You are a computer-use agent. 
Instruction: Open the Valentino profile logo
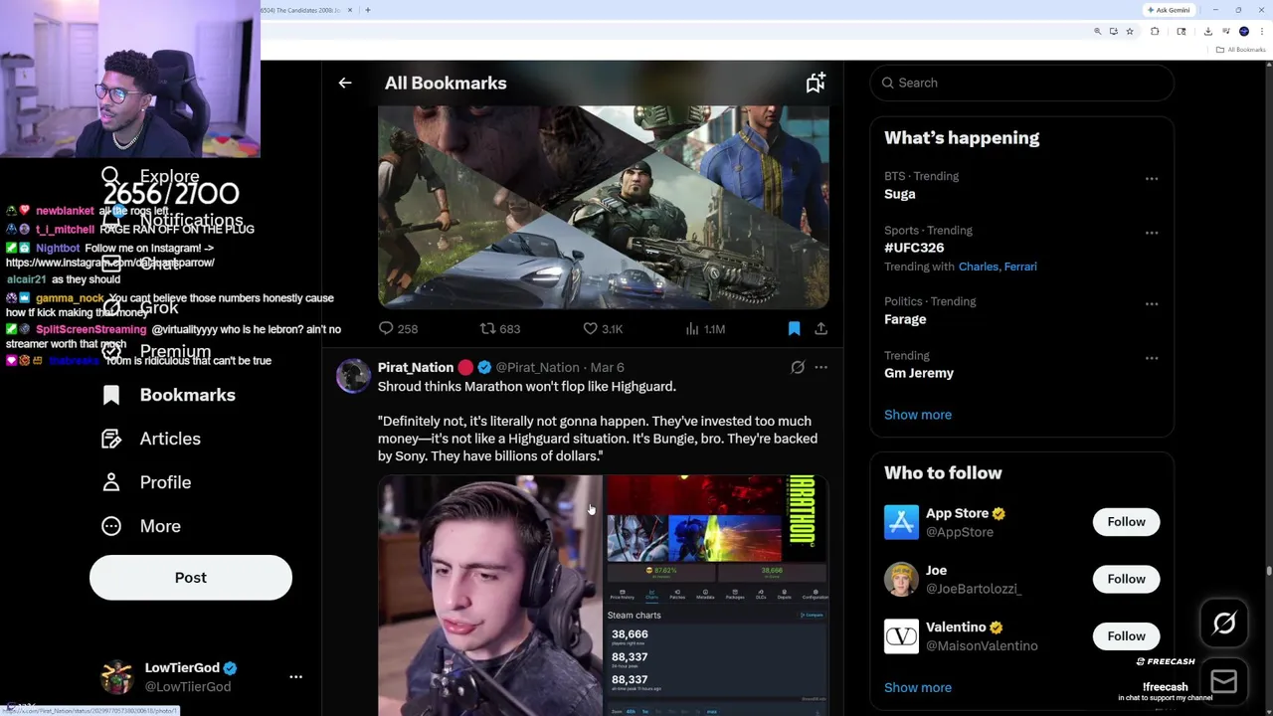pos(901,635)
